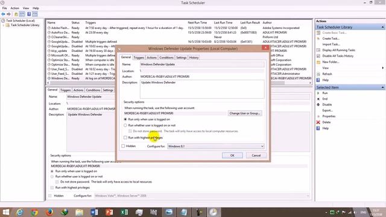The height and width of the screenshot is (217, 386).
Task: Expand the Task Scheduler Library tree node
Action: tap(4, 25)
